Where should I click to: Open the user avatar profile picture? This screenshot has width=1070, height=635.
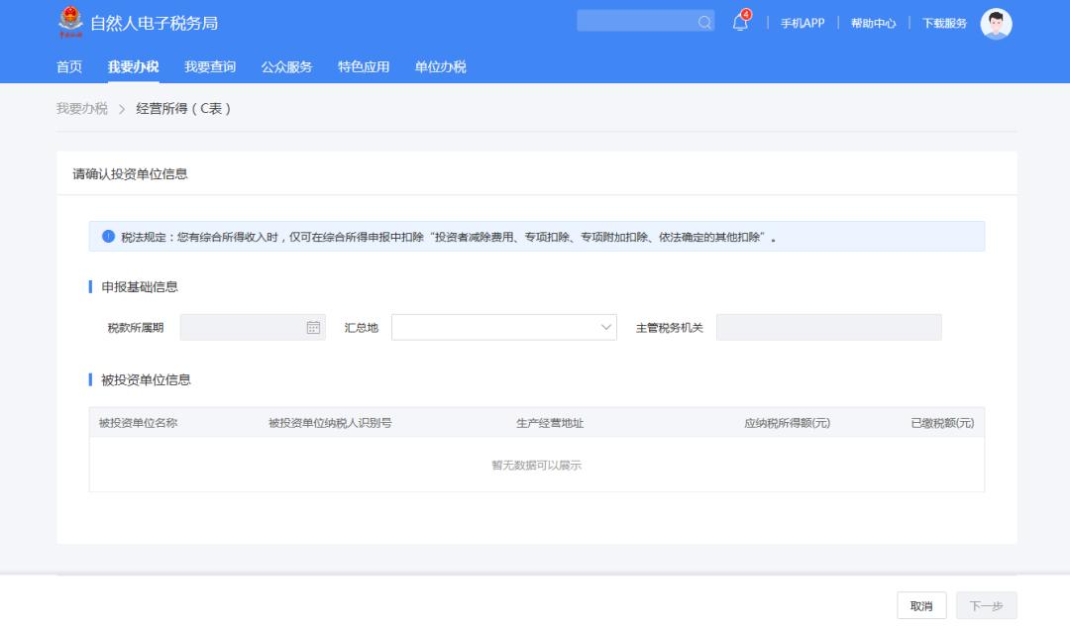996,22
